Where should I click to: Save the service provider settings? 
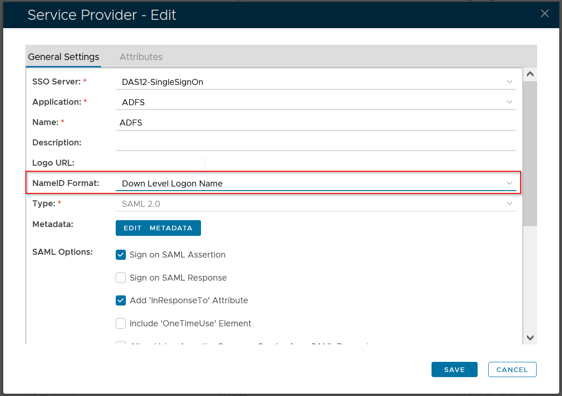point(454,370)
